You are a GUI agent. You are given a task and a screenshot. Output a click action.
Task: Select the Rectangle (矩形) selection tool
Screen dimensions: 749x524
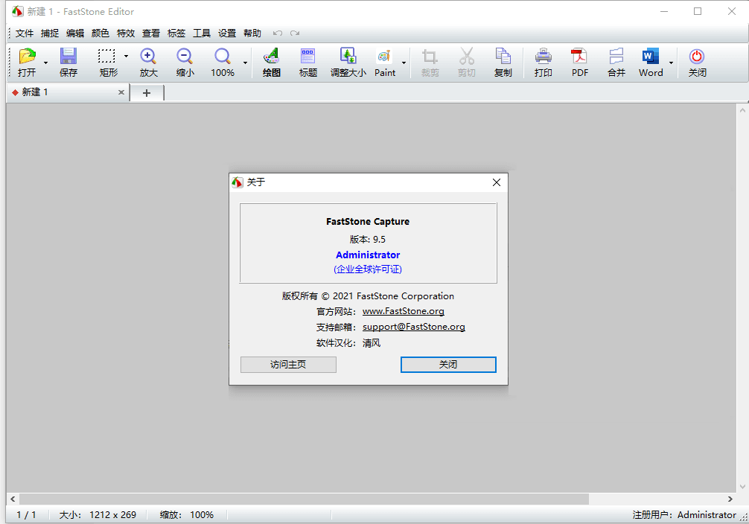[106, 57]
